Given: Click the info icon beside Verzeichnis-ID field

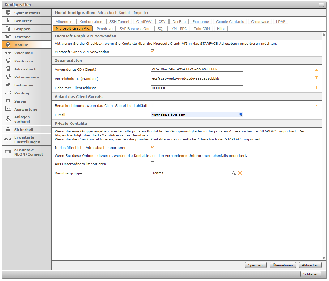Looking at the screenshot, I should (316, 78).
